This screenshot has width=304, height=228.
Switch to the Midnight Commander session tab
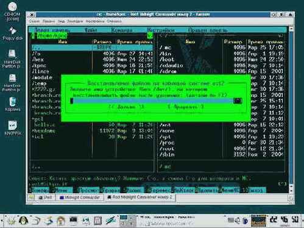click(x=80, y=198)
